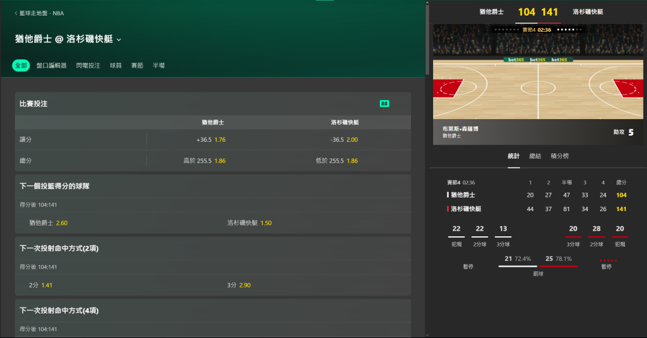This screenshot has height=338, width=647.
Task: Collapse the 比賽投注 section header
Action: [213, 104]
